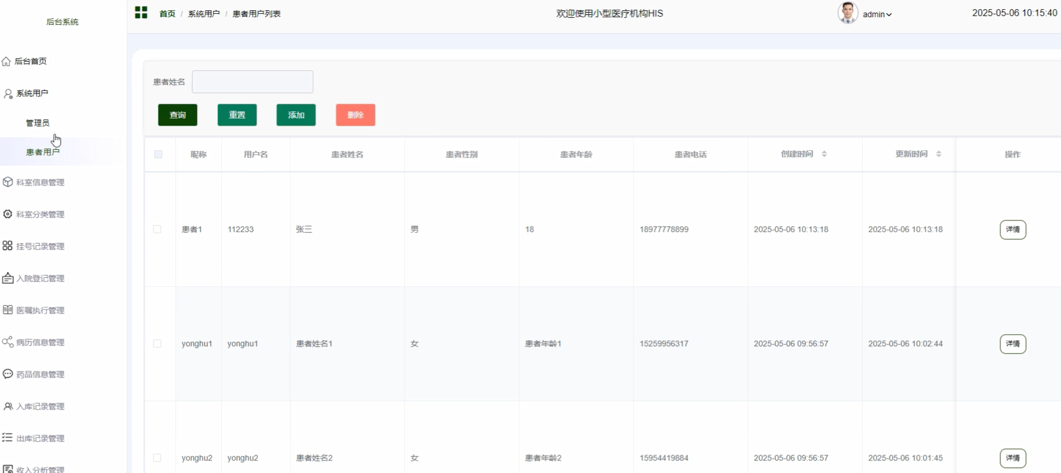Click the 重置 reset button
1061x473 pixels.
pyautogui.click(x=237, y=115)
